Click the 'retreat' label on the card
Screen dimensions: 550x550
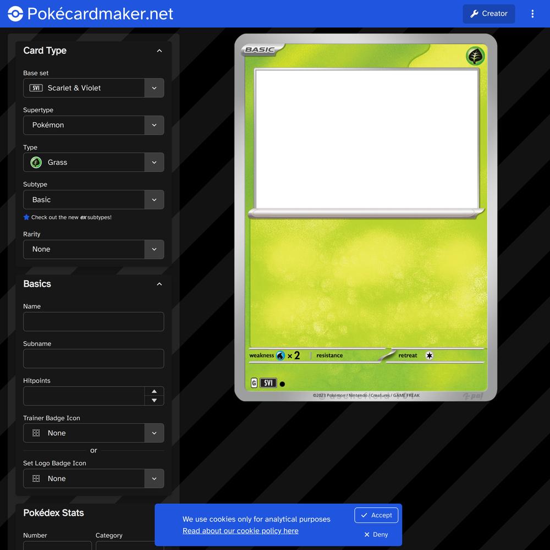click(x=408, y=355)
